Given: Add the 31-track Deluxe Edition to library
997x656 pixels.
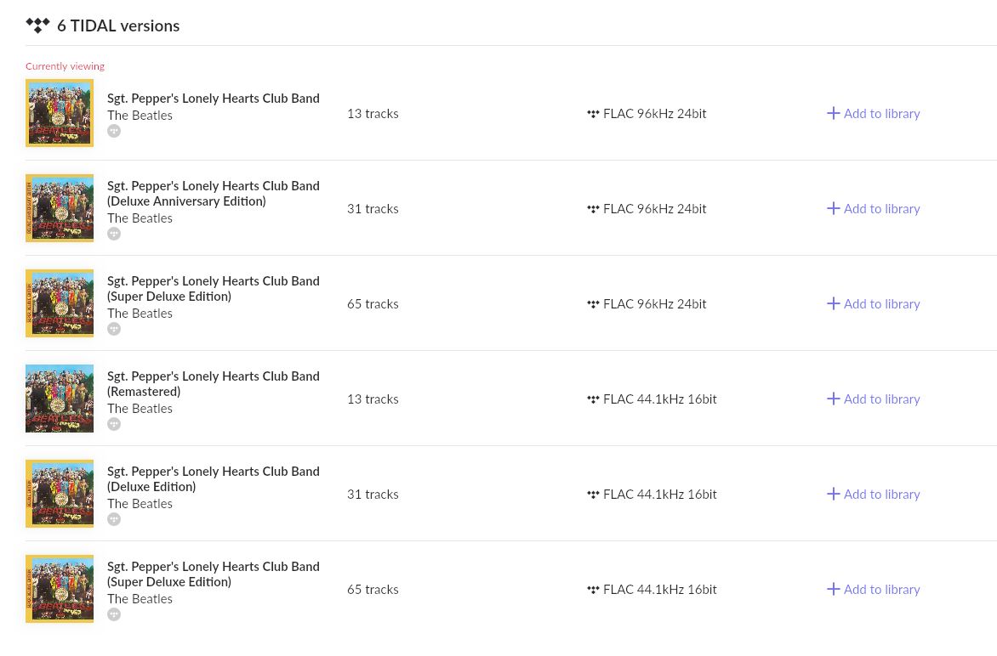Looking at the screenshot, I should (873, 495).
